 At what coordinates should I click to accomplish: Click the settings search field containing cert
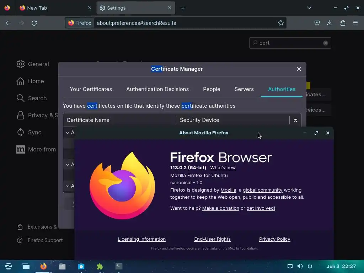(x=290, y=43)
